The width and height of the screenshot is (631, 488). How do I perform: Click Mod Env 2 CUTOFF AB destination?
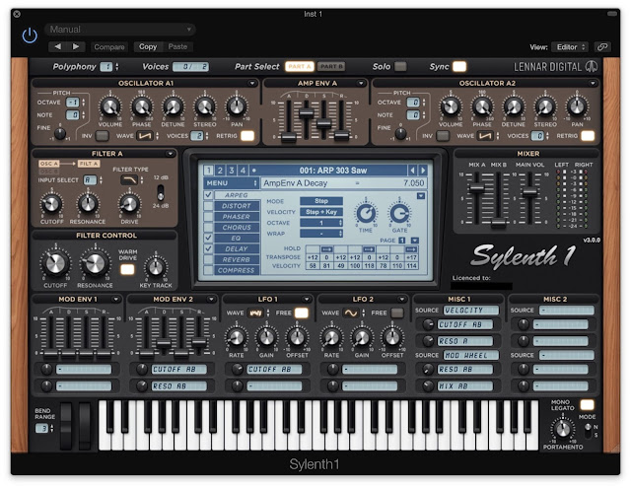tap(179, 370)
